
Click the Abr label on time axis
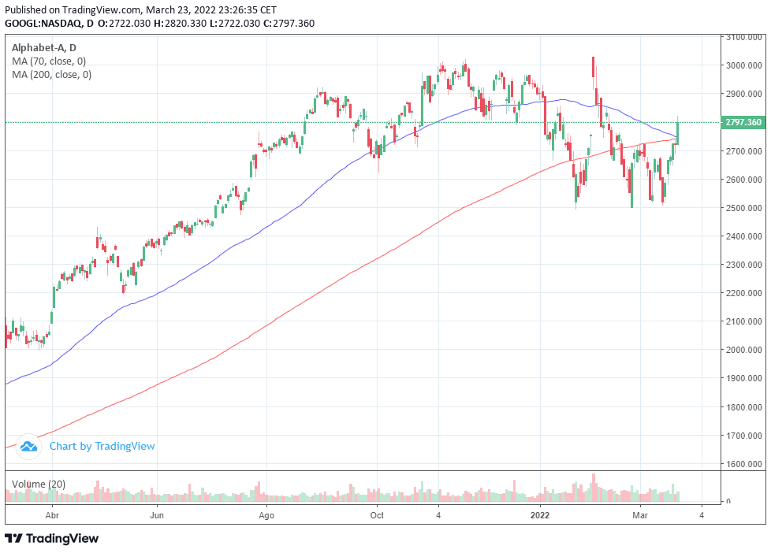[52, 516]
